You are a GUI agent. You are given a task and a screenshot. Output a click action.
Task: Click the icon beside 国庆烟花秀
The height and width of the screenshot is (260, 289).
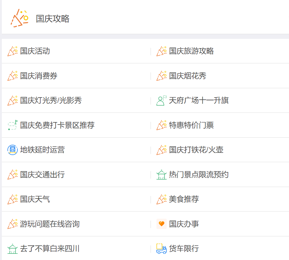161,76
